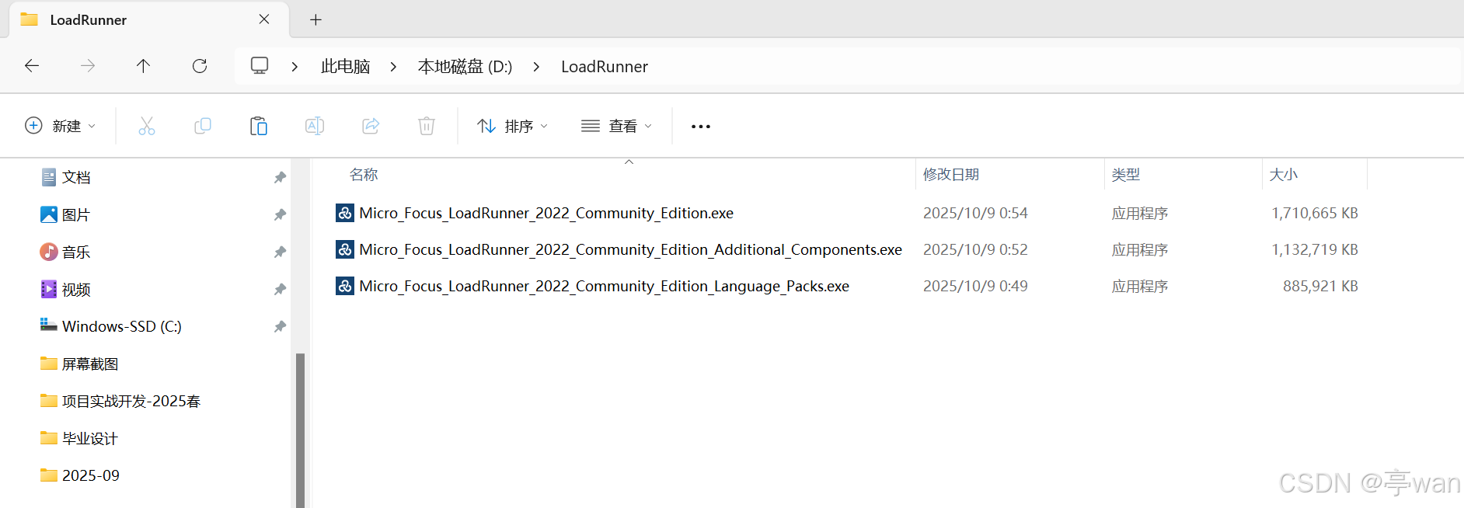Viewport: 1464px width, 508px height.
Task: Click 此电脑 in the address bar
Action: (x=345, y=67)
